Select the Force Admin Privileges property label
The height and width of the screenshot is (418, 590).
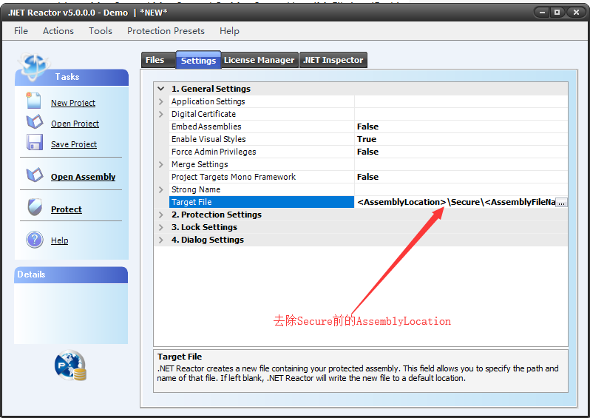(x=214, y=152)
